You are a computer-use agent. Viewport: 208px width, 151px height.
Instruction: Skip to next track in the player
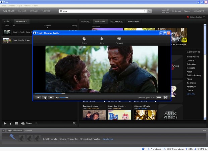point(51,98)
